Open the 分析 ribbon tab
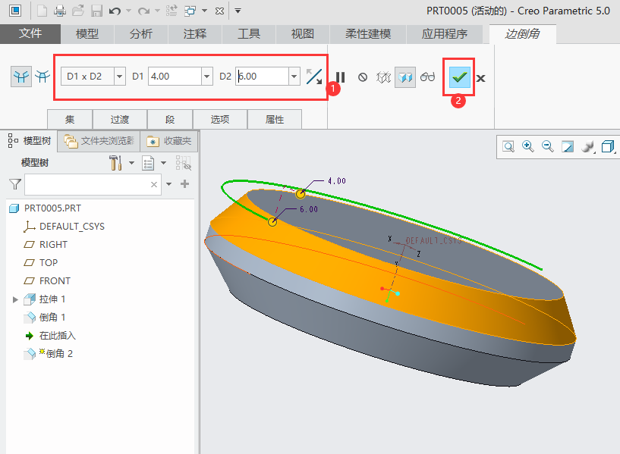The image size is (620, 454). tap(140, 34)
